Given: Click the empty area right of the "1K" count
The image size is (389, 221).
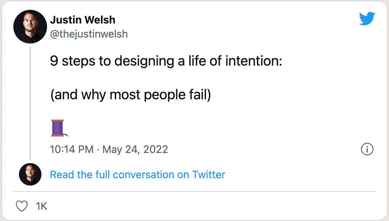Looking at the screenshot, I should point(211,206).
